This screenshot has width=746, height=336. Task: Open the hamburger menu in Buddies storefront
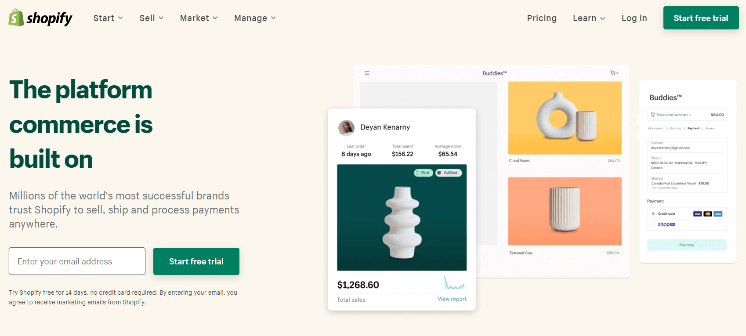pyautogui.click(x=367, y=73)
